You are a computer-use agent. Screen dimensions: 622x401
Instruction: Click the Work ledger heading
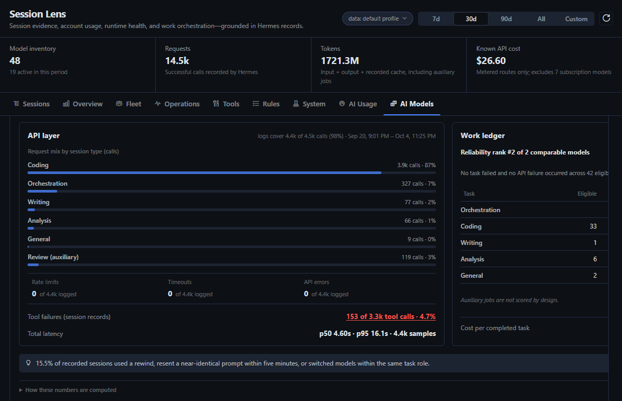pos(483,135)
